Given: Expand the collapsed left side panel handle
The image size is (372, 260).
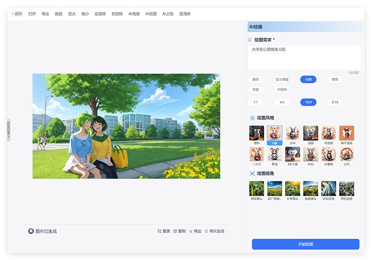Looking at the screenshot, I should (x=9, y=130).
